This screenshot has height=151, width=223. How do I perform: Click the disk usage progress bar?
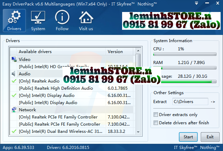(189, 81)
